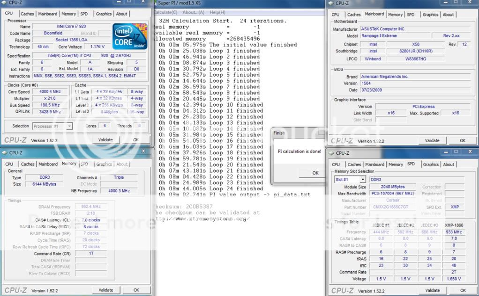Image resolution: width=479 pixels, height=296 pixels.
Task: Click the XMP-1866 voltage value '1.650 V'
Action: [454, 279]
